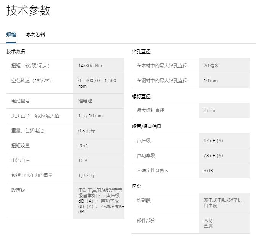Click the 充电式电钻/起子机 segment value

click(x=223, y=200)
